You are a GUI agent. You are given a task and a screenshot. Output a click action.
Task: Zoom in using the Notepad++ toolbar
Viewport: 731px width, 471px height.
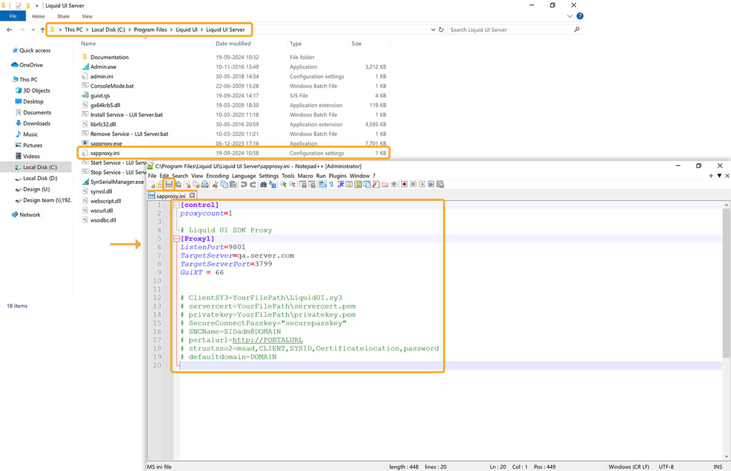[x=283, y=184]
